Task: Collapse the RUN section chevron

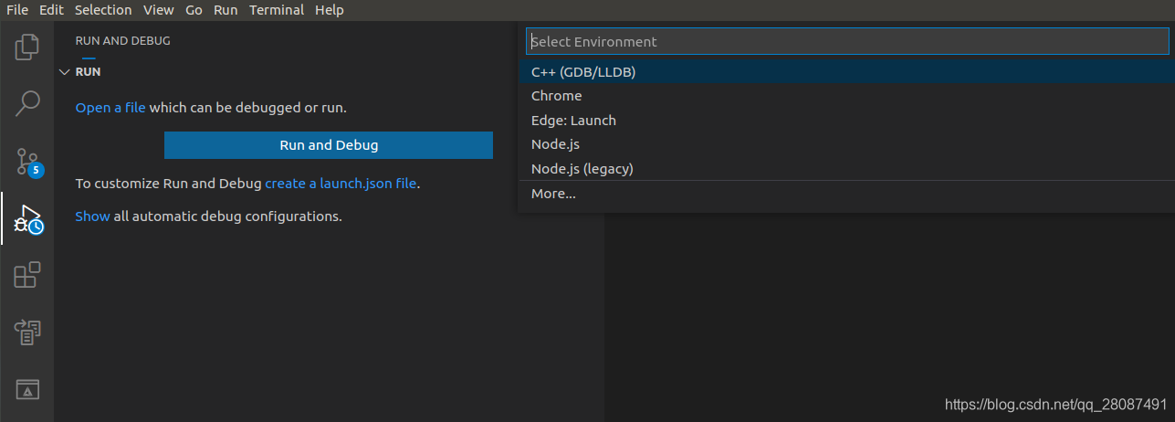Action: click(64, 71)
